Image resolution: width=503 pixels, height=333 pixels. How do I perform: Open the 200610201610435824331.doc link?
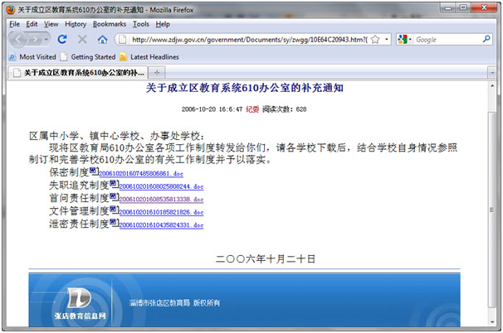[156, 224]
